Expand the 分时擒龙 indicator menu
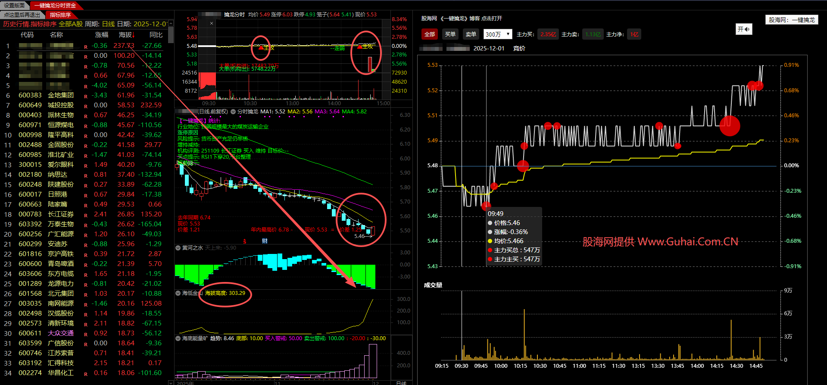Viewport: 827px width, 385px height. [233, 112]
